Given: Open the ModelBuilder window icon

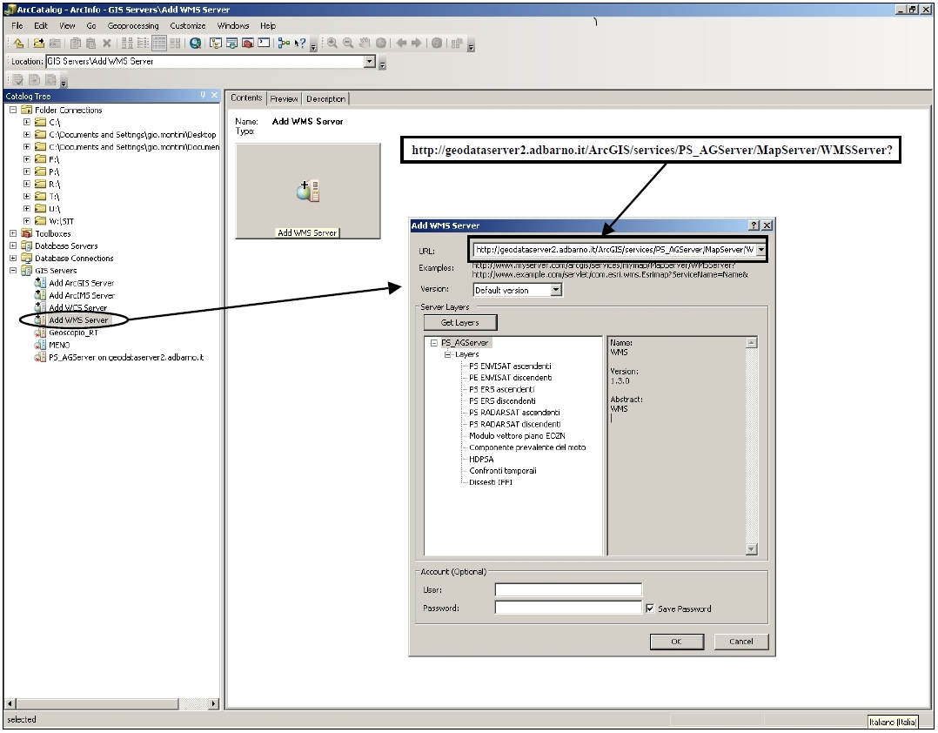Looking at the screenshot, I should [284, 43].
